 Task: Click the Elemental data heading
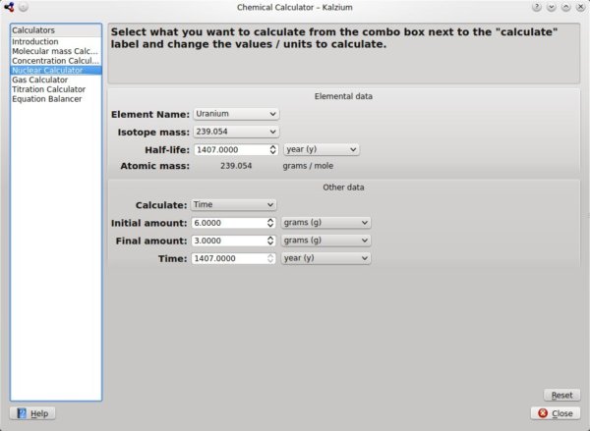coord(343,96)
